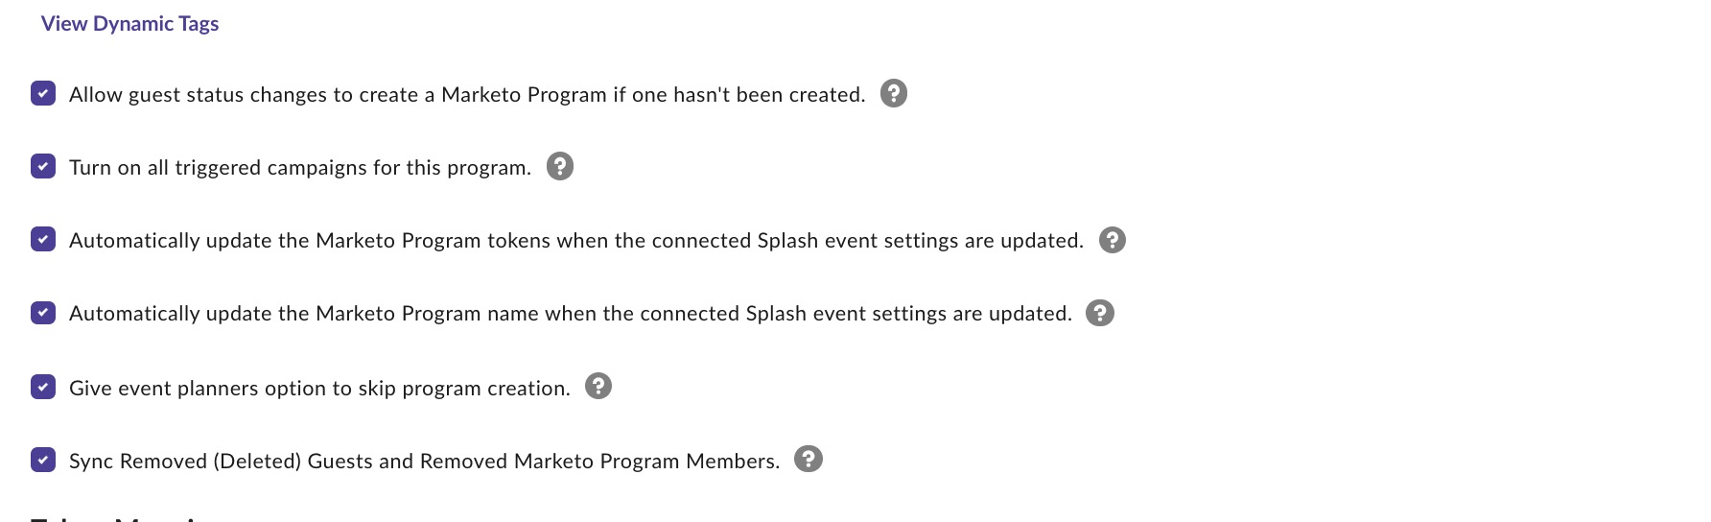
Task: View help for Marketo Program name update
Action: [1100, 313]
